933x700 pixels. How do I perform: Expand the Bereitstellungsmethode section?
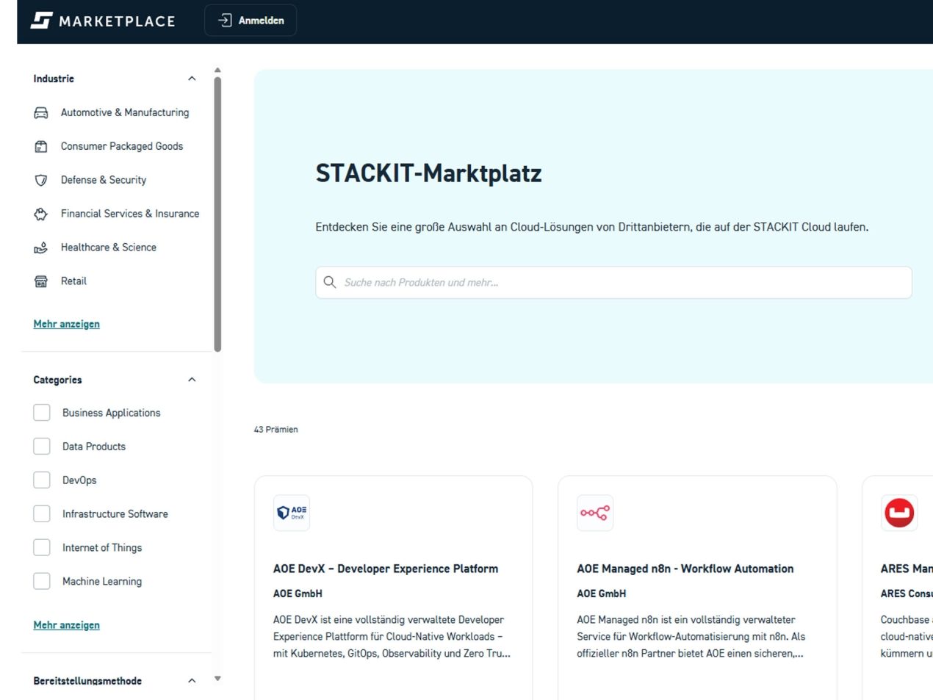(x=191, y=680)
